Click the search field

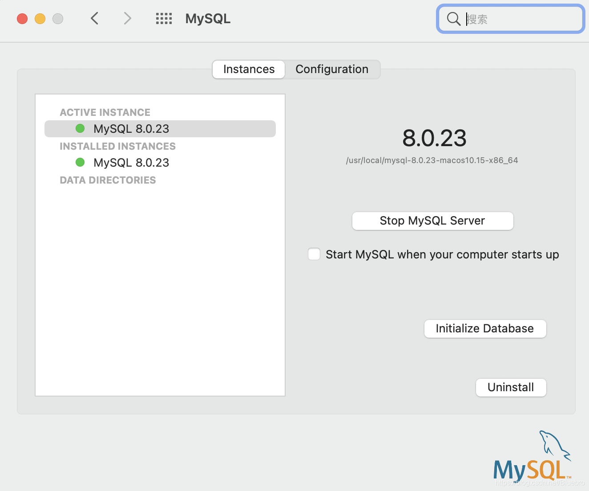click(510, 19)
